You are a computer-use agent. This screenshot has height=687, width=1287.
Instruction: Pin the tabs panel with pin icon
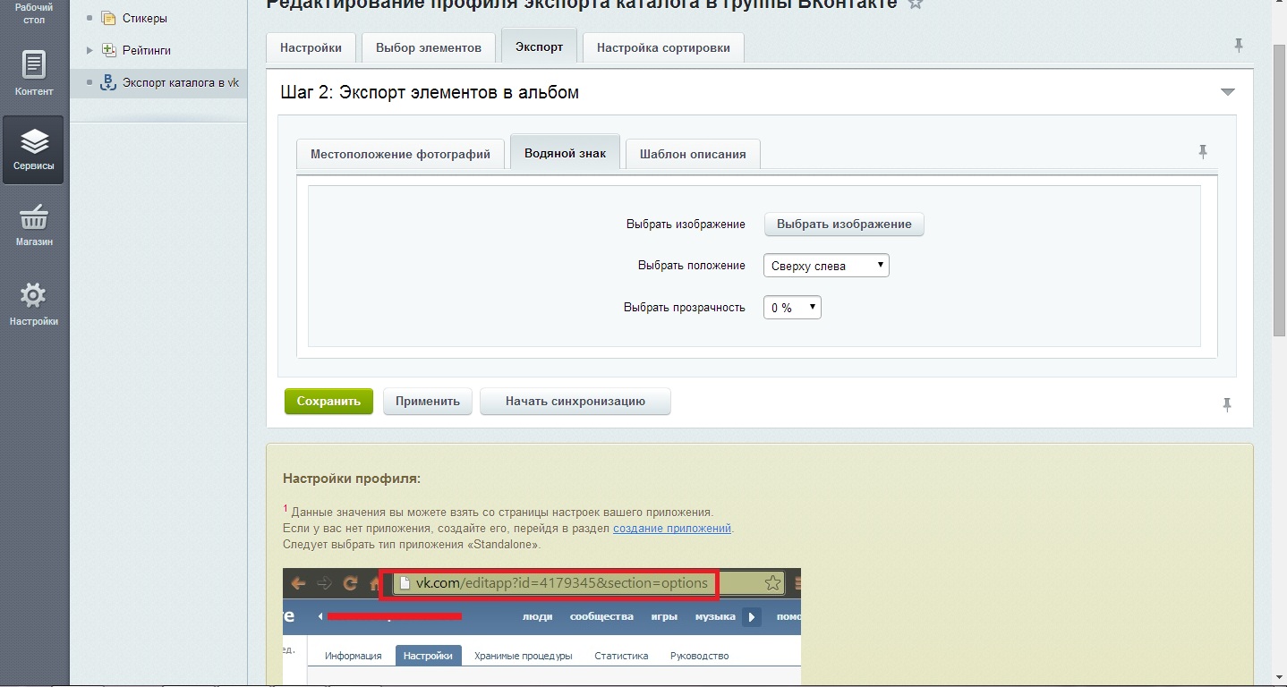click(1239, 43)
